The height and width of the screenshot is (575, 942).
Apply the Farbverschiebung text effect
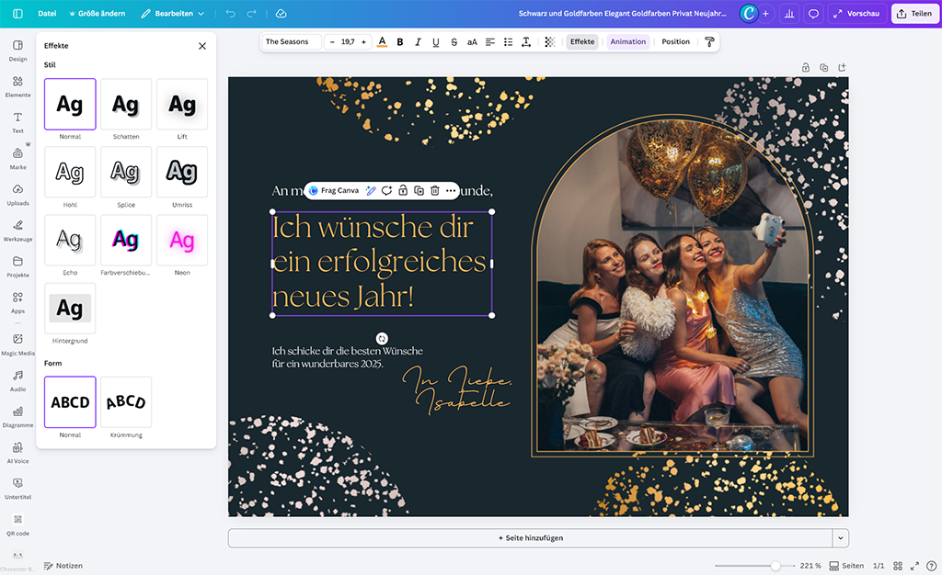(x=126, y=241)
